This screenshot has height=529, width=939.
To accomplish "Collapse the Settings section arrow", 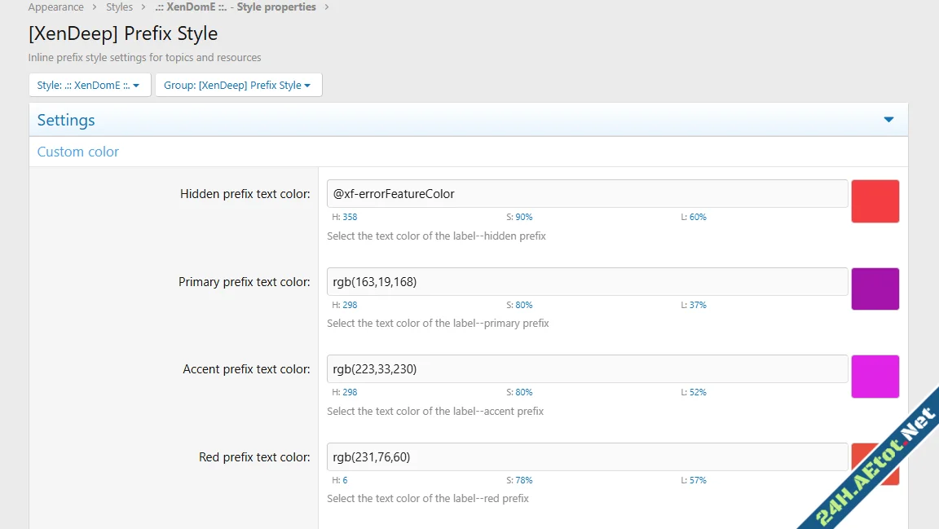I will pos(888,120).
